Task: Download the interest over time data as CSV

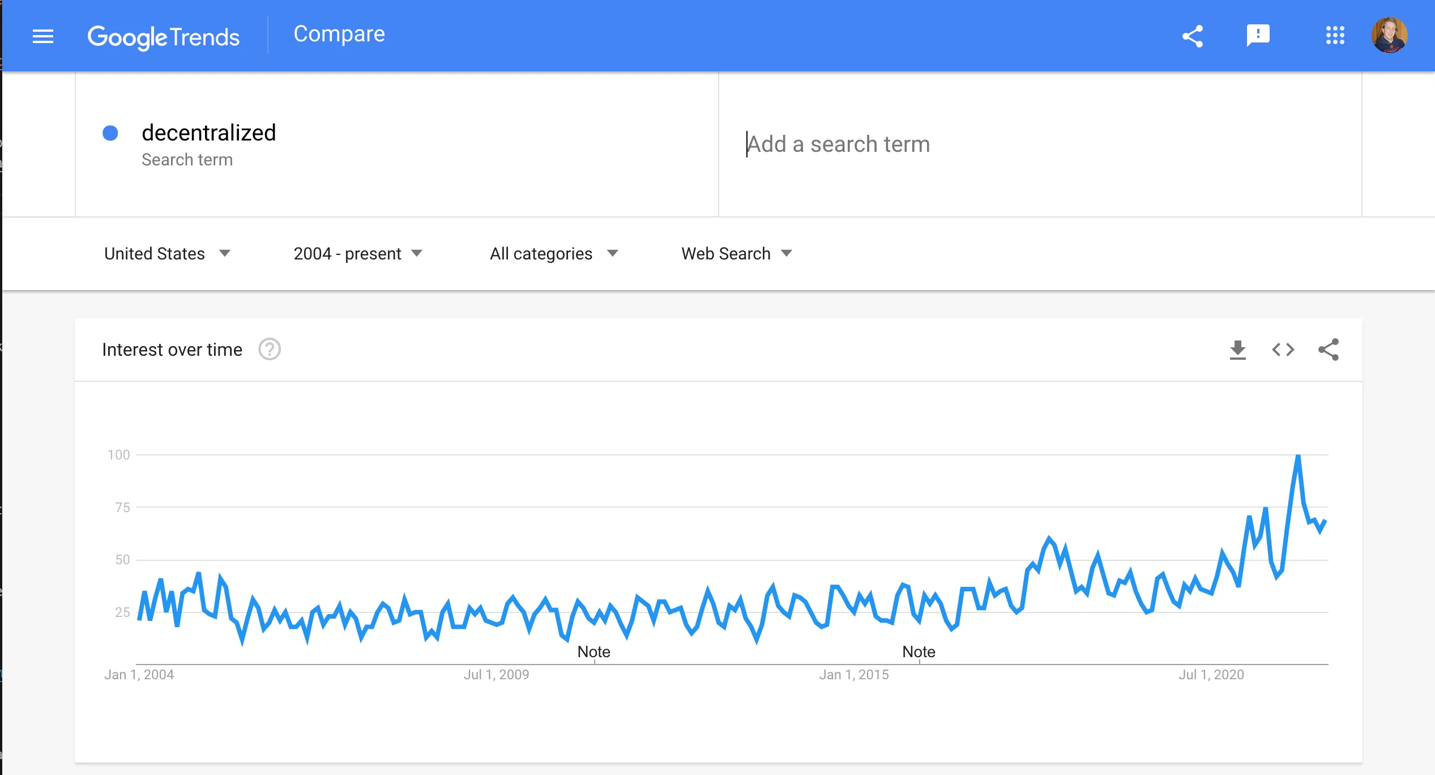Action: [1238, 350]
